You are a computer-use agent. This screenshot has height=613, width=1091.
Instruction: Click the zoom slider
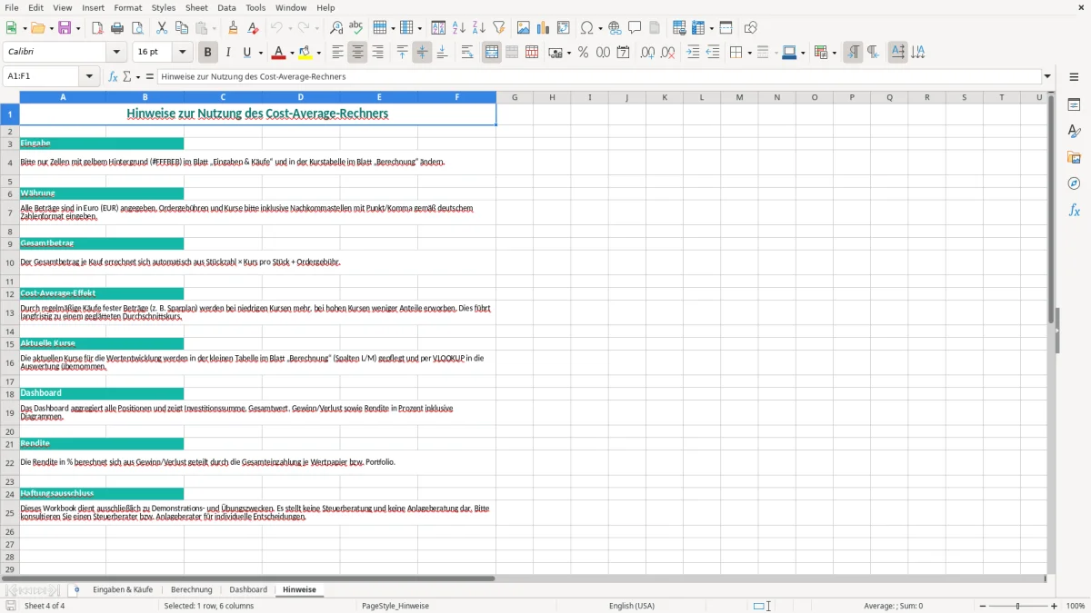tap(1017, 606)
